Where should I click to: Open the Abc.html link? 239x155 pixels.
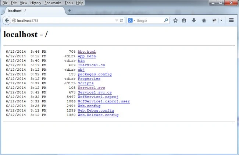tap(87, 52)
